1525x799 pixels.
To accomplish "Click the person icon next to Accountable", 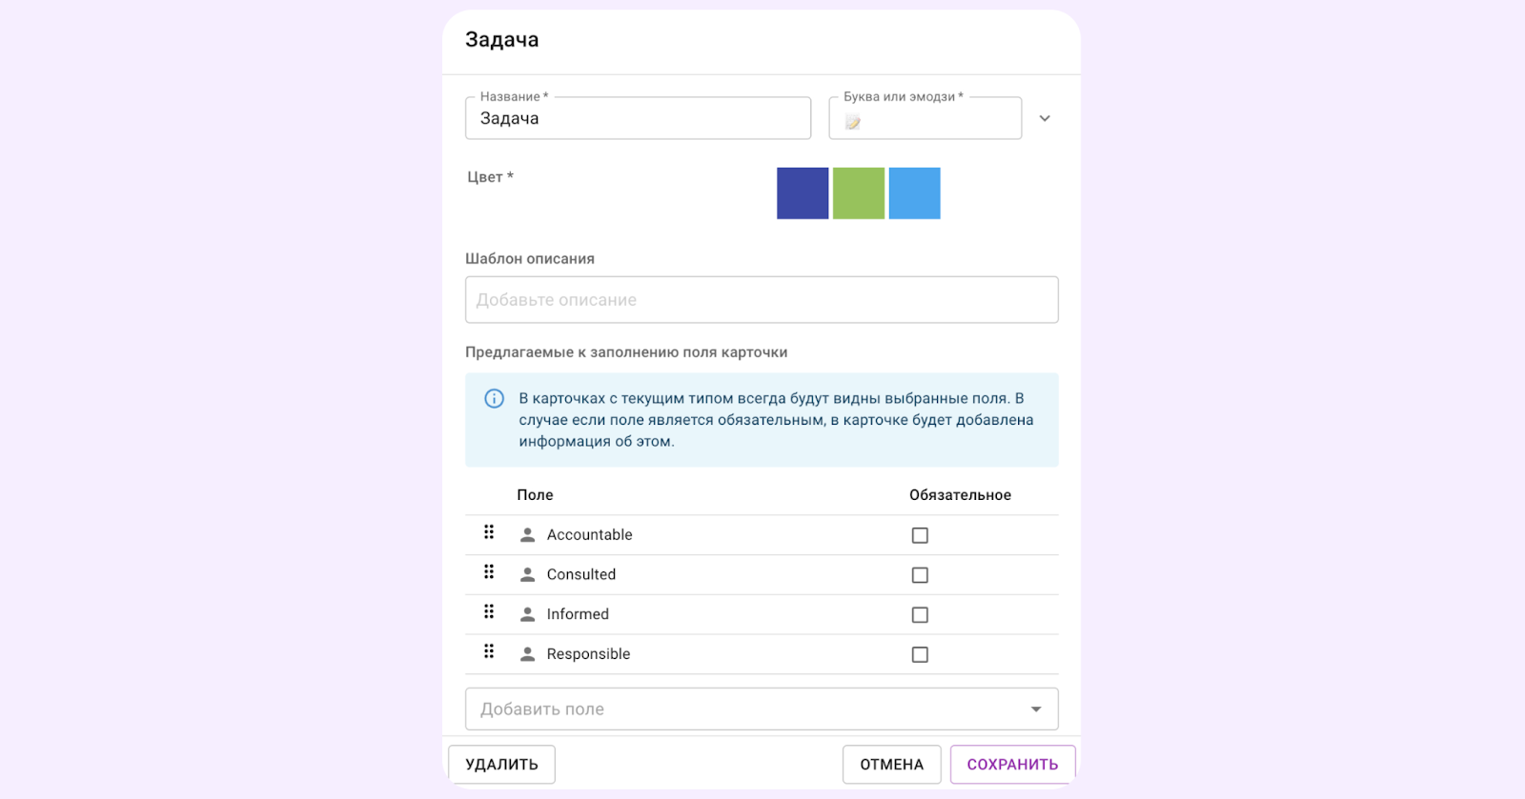I will (527, 535).
